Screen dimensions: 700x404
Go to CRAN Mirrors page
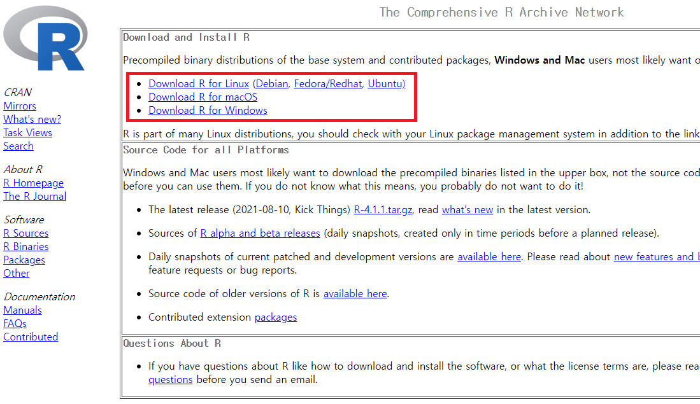click(20, 106)
